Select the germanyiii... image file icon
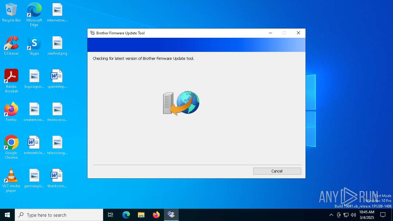The width and height of the screenshot is (393, 221). (34, 179)
